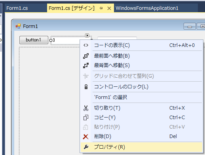Select コードの表示(C) from the context menu

[x=141, y=45]
